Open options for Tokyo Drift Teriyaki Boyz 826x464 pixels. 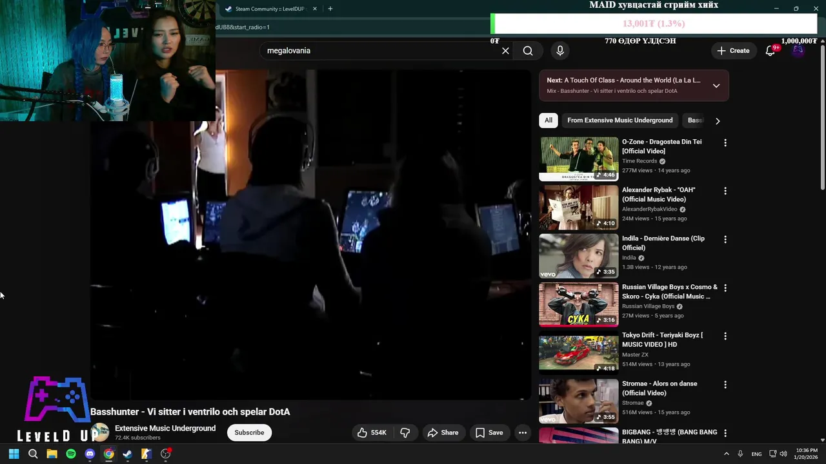[725, 336]
